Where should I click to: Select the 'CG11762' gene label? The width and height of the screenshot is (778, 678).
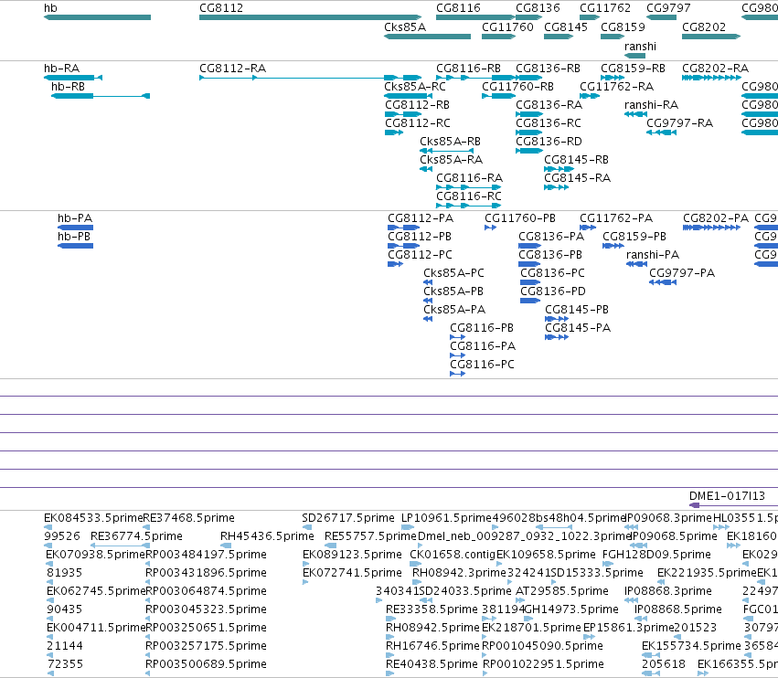[x=605, y=8]
